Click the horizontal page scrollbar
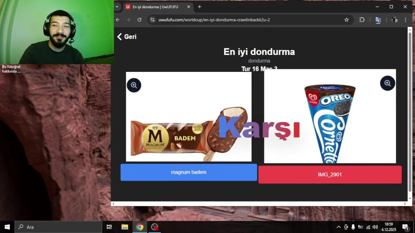This screenshot has width=415, height=233. pos(259,204)
